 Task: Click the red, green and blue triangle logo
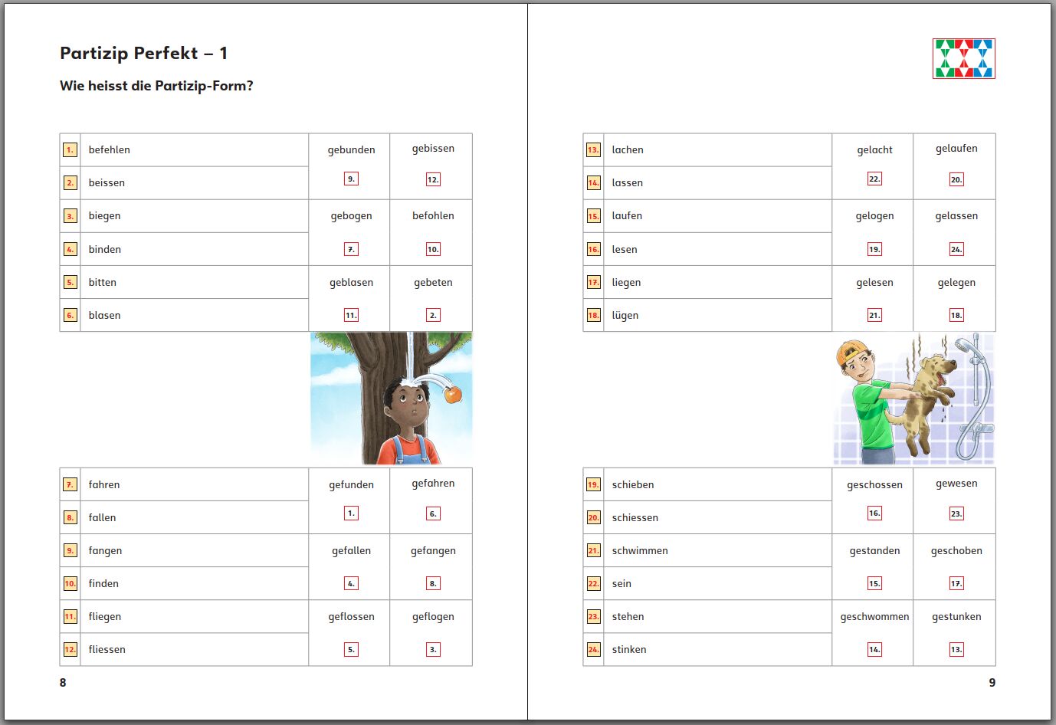(x=963, y=59)
